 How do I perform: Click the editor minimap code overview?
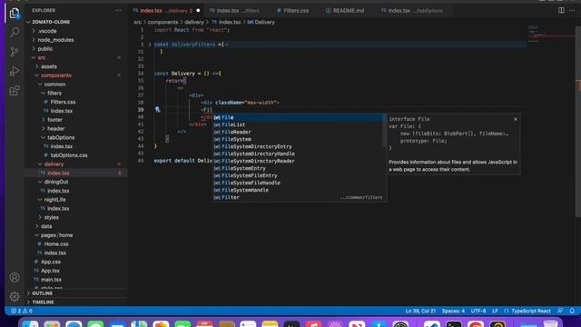(x=551, y=35)
